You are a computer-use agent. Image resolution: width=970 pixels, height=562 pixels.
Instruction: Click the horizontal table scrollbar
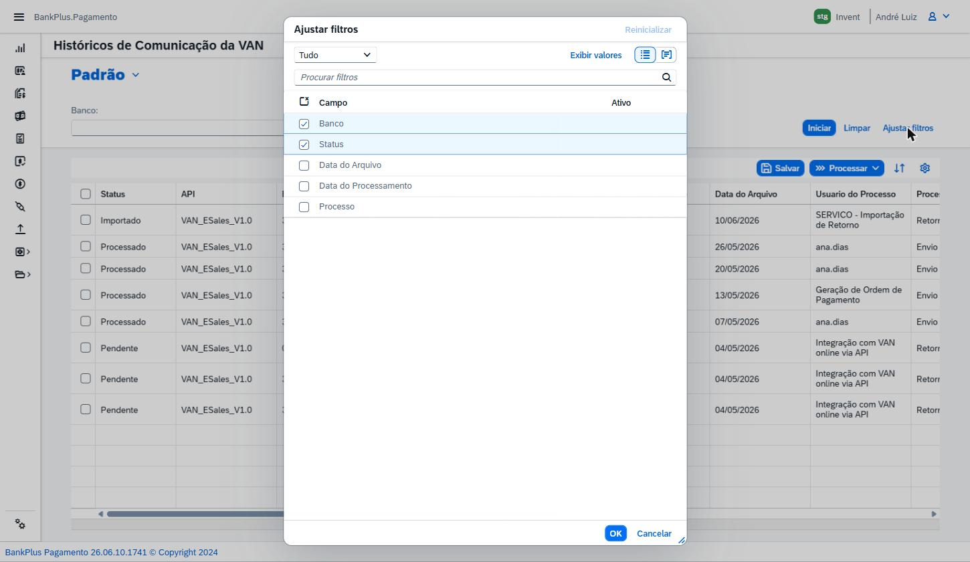[x=195, y=514]
